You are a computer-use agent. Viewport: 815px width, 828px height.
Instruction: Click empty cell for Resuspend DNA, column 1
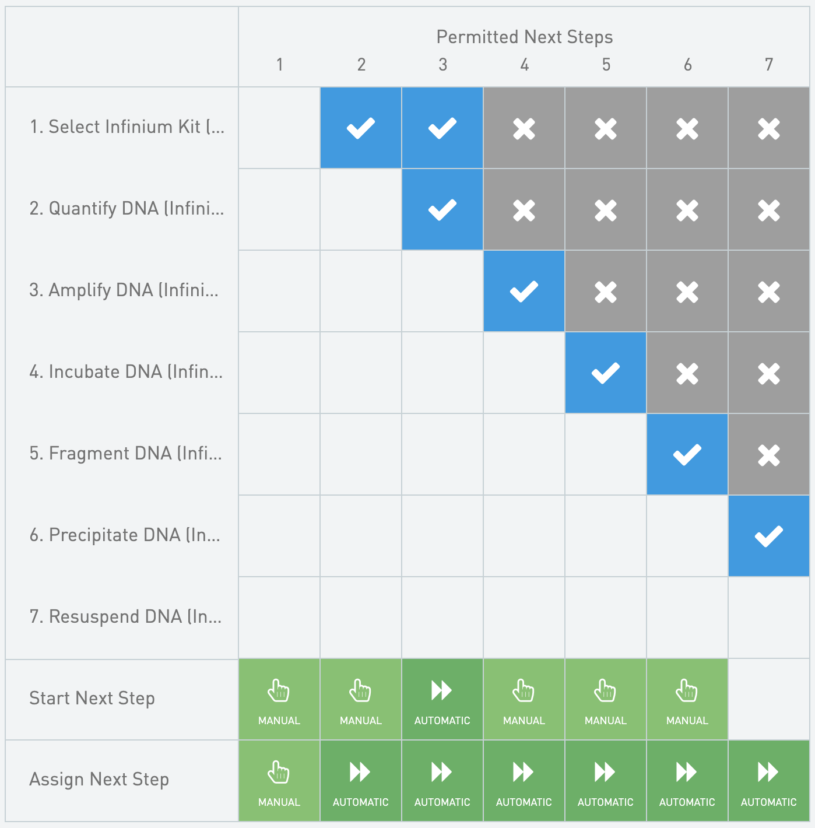click(x=279, y=618)
